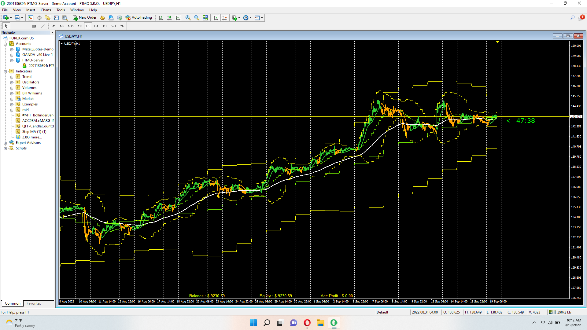Click the 2393 more... indicators link

32,137
